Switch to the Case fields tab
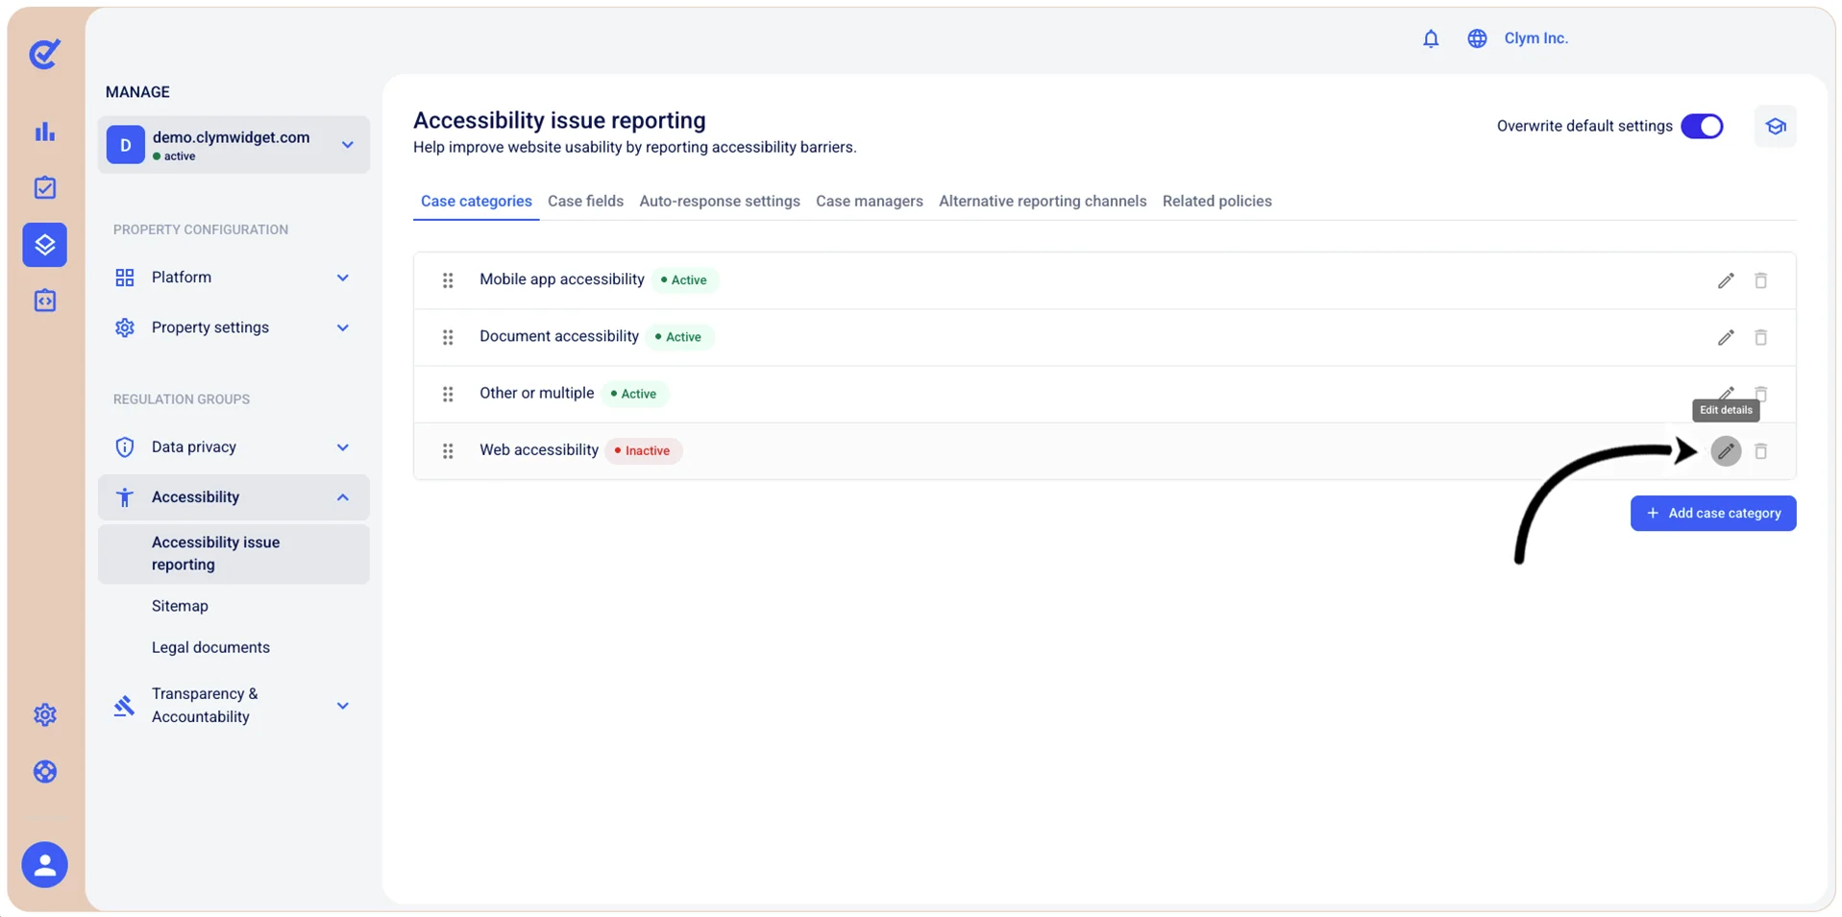Image resolution: width=1842 pixels, height=917 pixels. [x=585, y=201]
